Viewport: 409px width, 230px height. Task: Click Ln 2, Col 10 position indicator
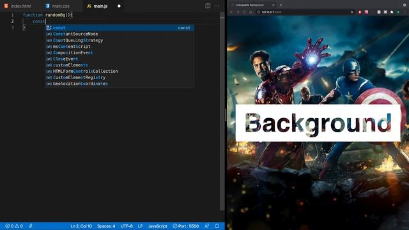point(81,226)
